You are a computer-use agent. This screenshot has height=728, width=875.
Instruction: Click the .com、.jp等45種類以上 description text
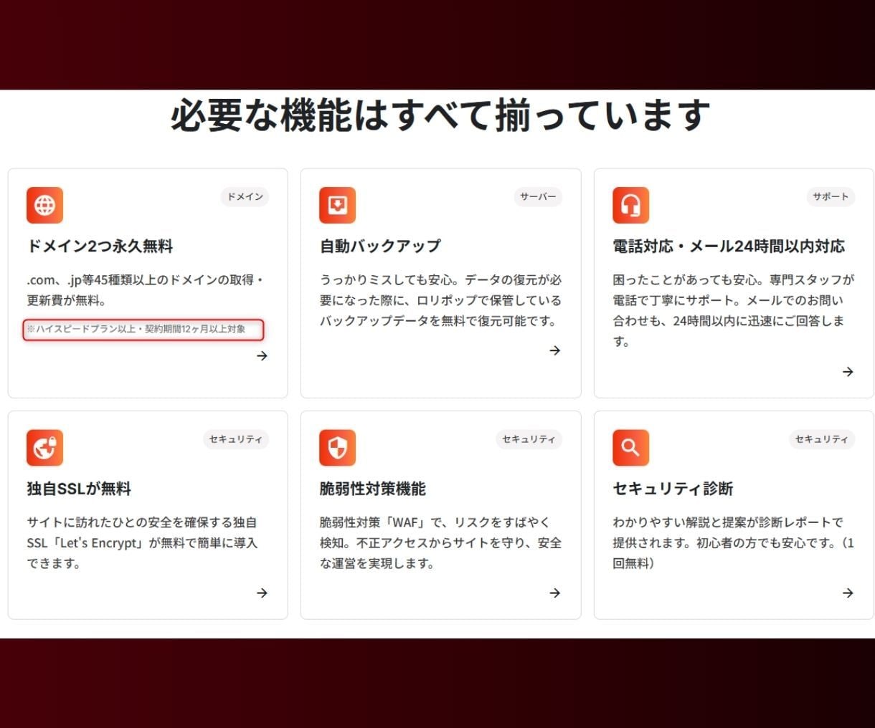tap(146, 290)
